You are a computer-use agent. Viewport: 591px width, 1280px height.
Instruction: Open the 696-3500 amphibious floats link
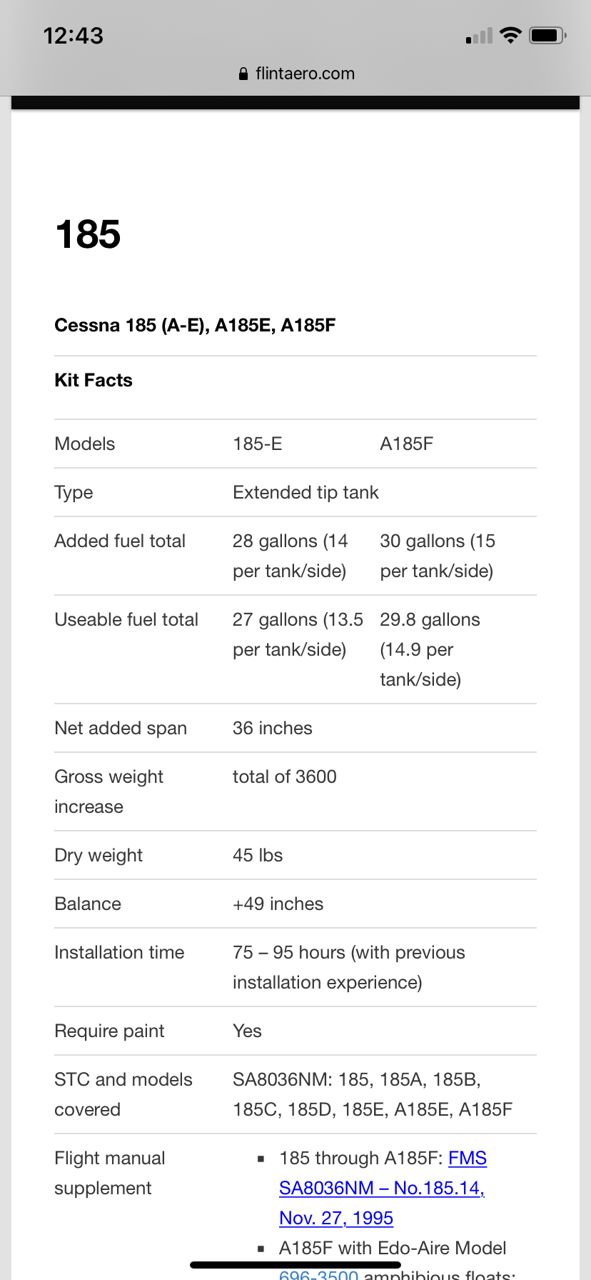click(318, 1273)
